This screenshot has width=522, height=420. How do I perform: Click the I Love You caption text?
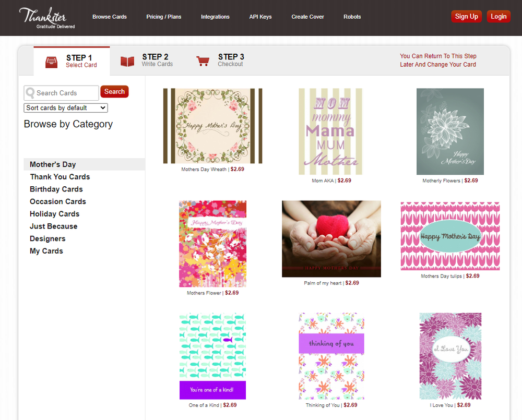[441, 405]
